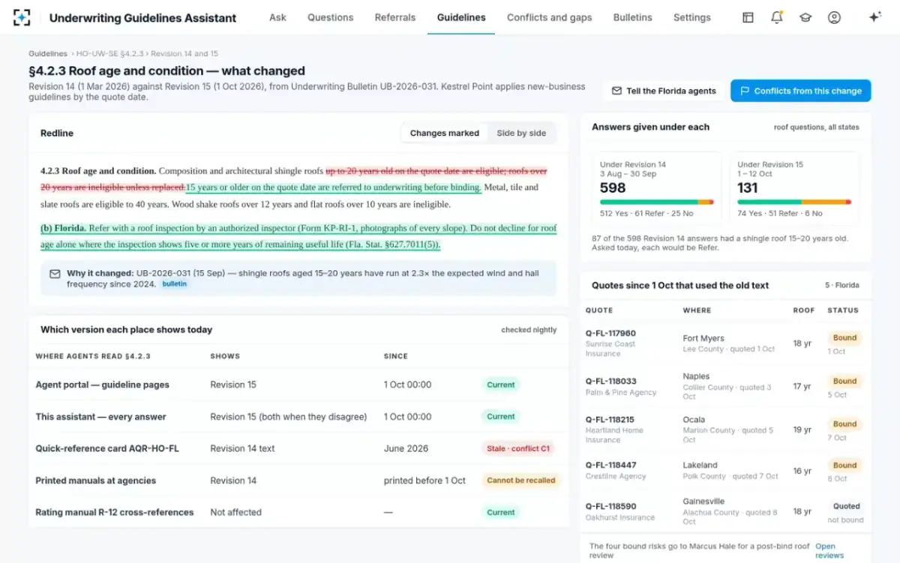Image resolution: width=900 pixels, height=563 pixels.
Task: Click the Guidelines breadcrumb
Action: pyautogui.click(x=48, y=54)
